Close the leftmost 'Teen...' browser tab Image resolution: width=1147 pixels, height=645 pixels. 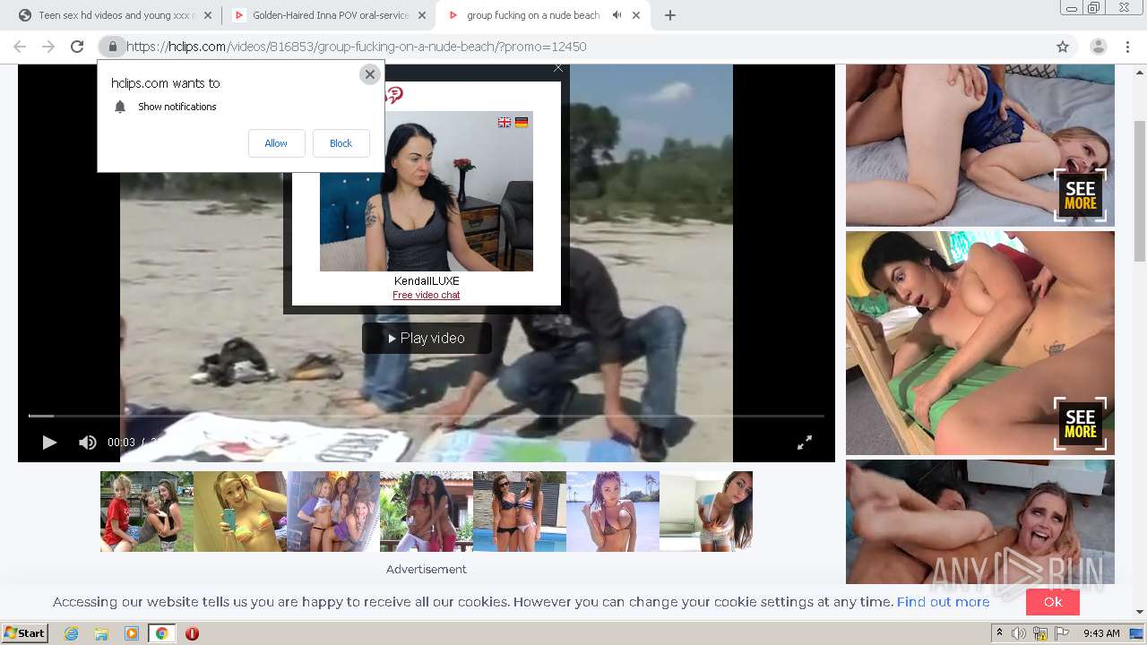point(208,15)
